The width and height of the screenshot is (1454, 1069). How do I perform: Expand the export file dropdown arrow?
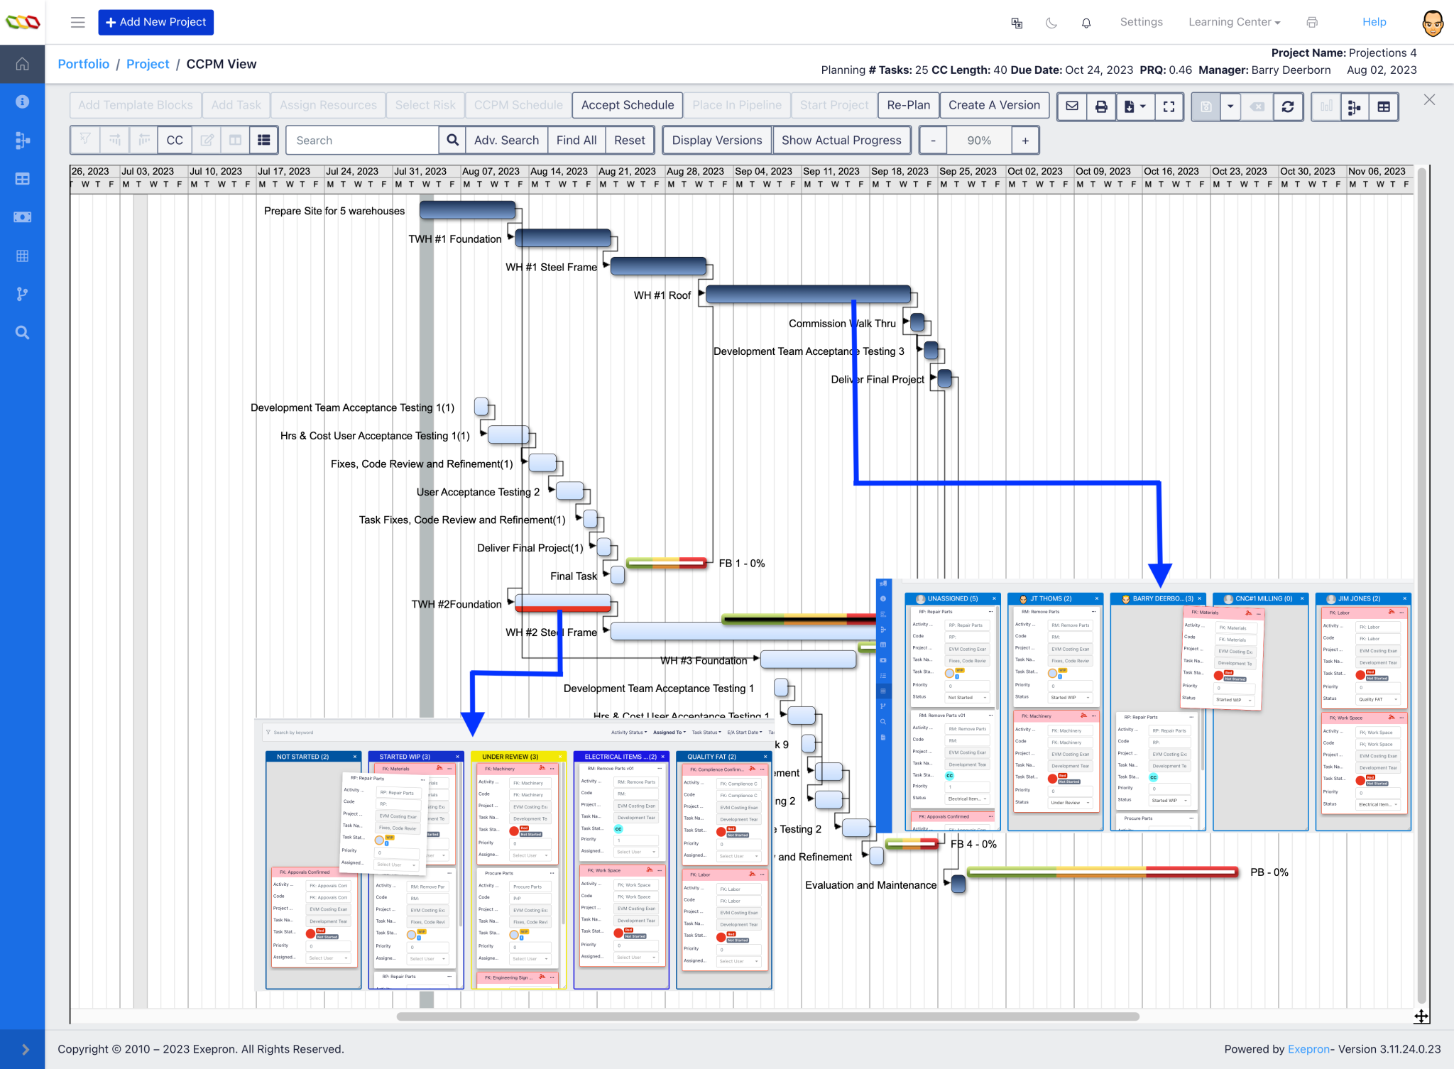[1143, 106]
